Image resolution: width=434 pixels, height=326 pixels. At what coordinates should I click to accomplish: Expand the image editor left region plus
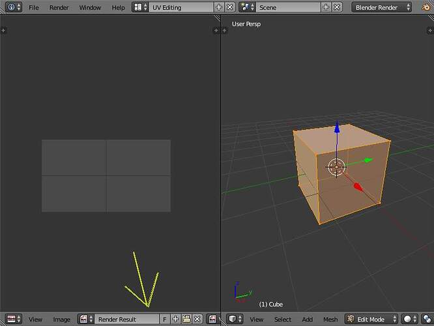point(3,30)
